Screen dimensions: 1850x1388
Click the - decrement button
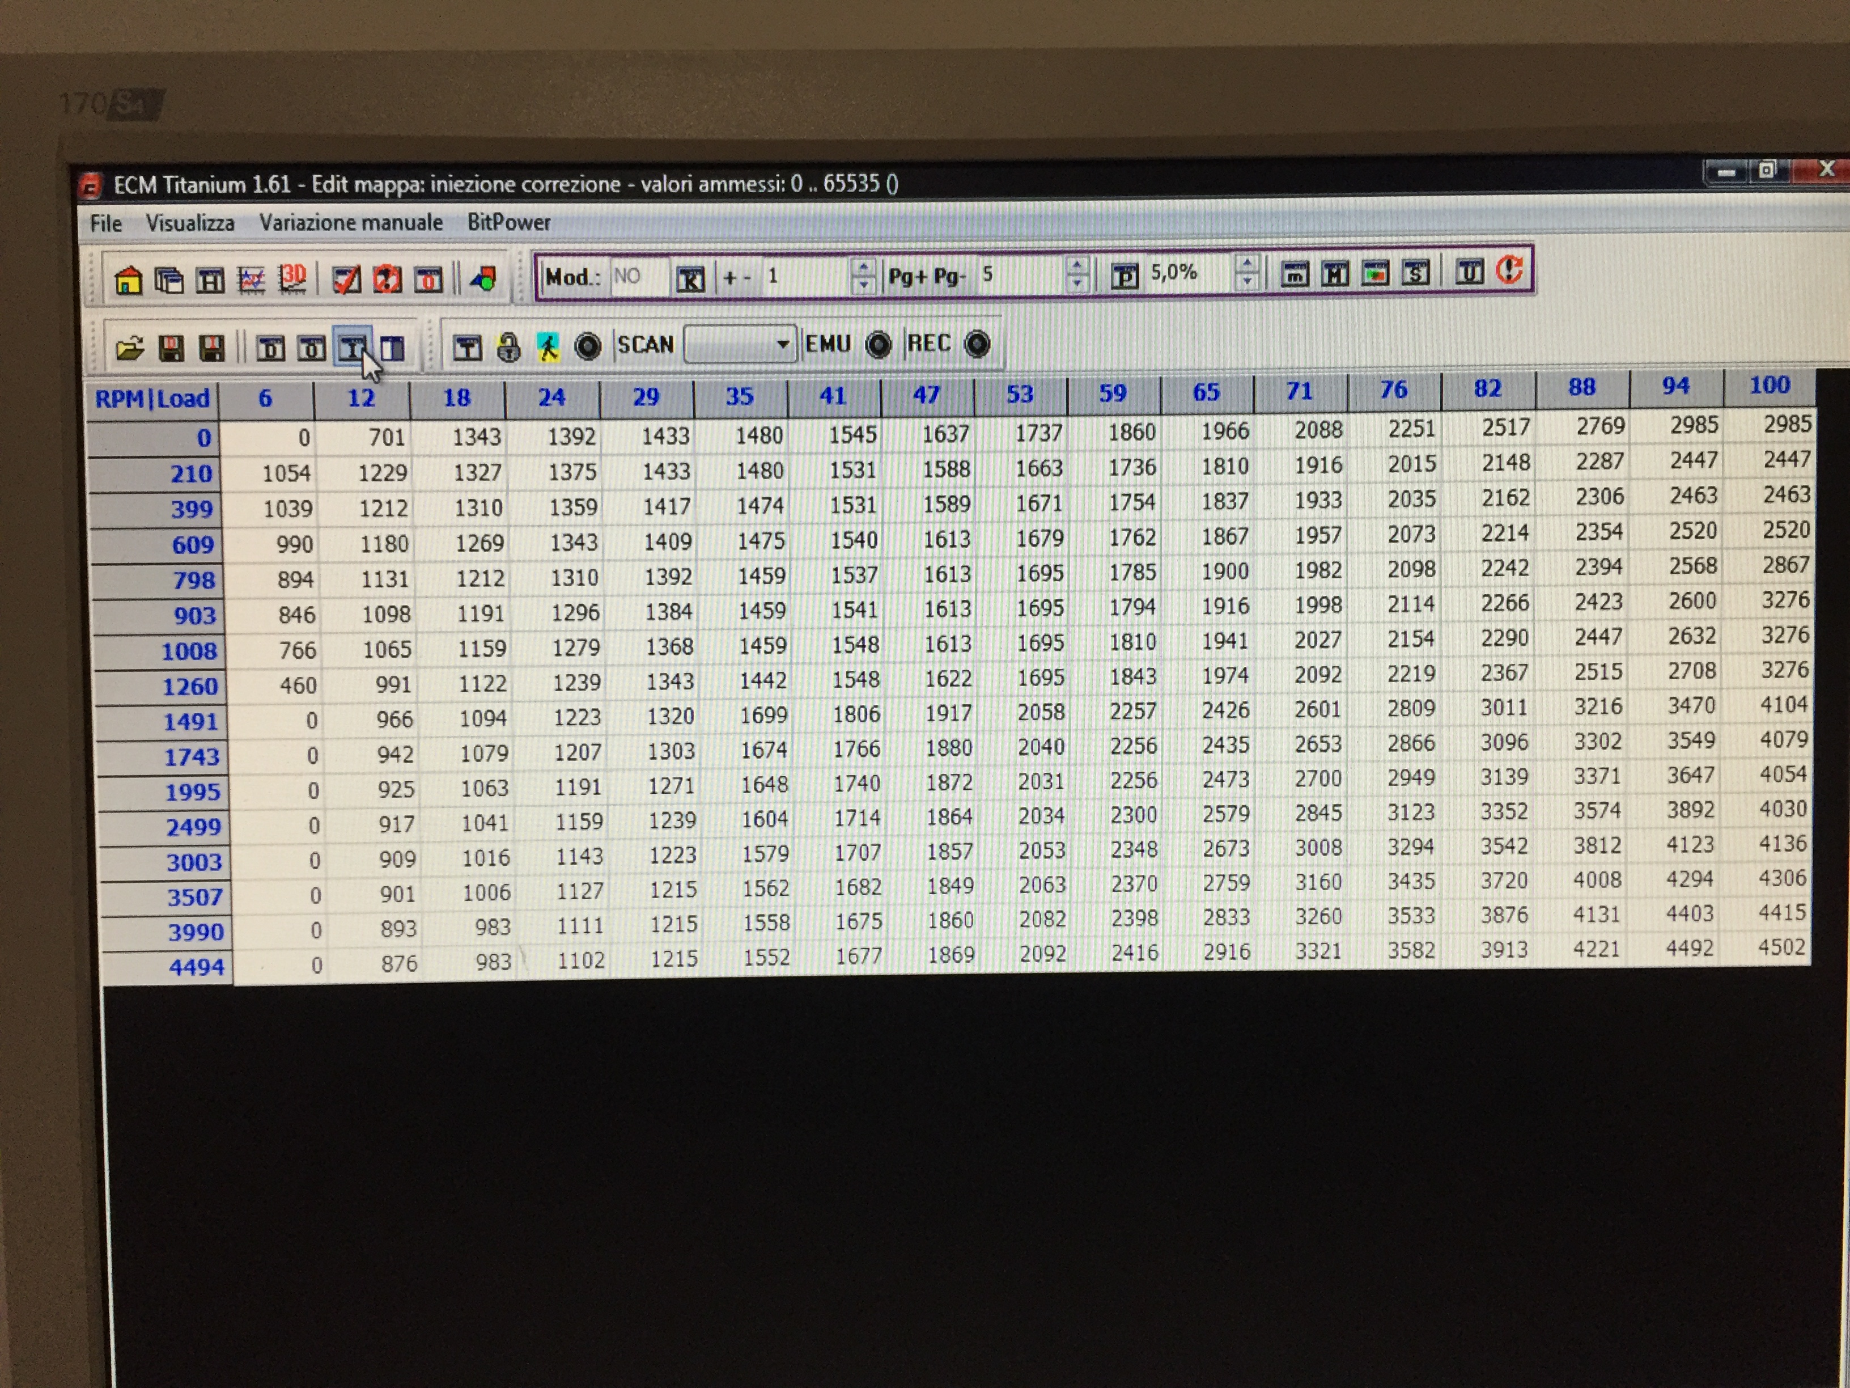click(x=747, y=278)
